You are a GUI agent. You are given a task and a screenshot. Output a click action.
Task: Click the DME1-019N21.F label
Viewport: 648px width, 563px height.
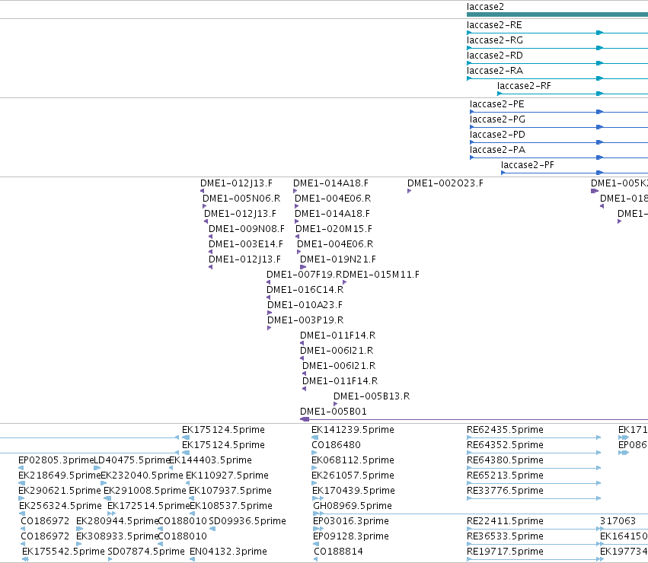coord(338,259)
